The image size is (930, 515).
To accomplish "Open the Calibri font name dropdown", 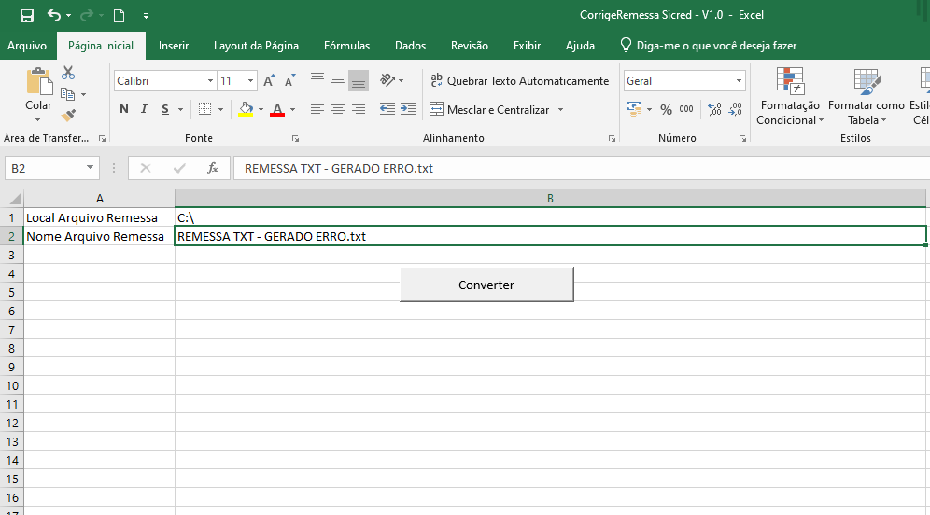I will 210,81.
